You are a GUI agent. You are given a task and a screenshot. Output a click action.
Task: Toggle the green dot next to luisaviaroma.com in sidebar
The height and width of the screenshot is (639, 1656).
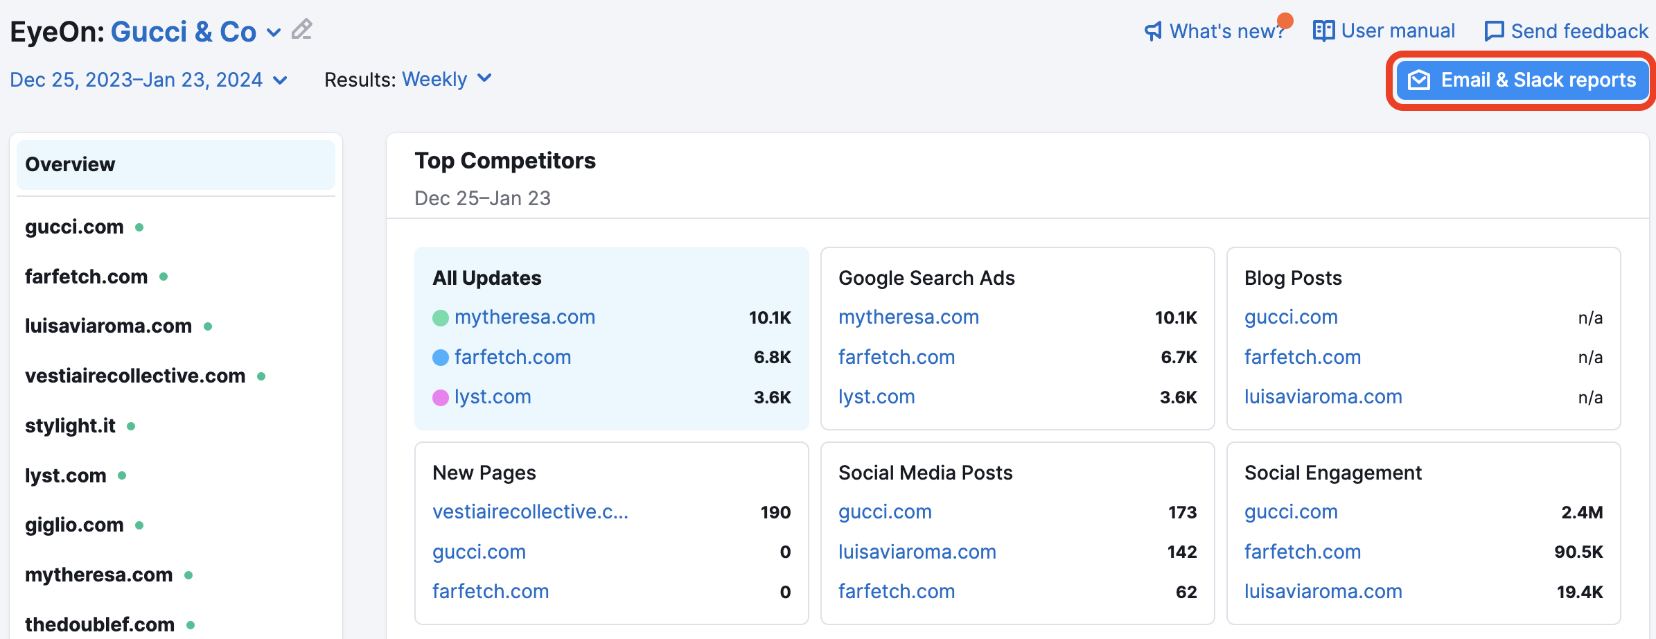(x=206, y=327)
